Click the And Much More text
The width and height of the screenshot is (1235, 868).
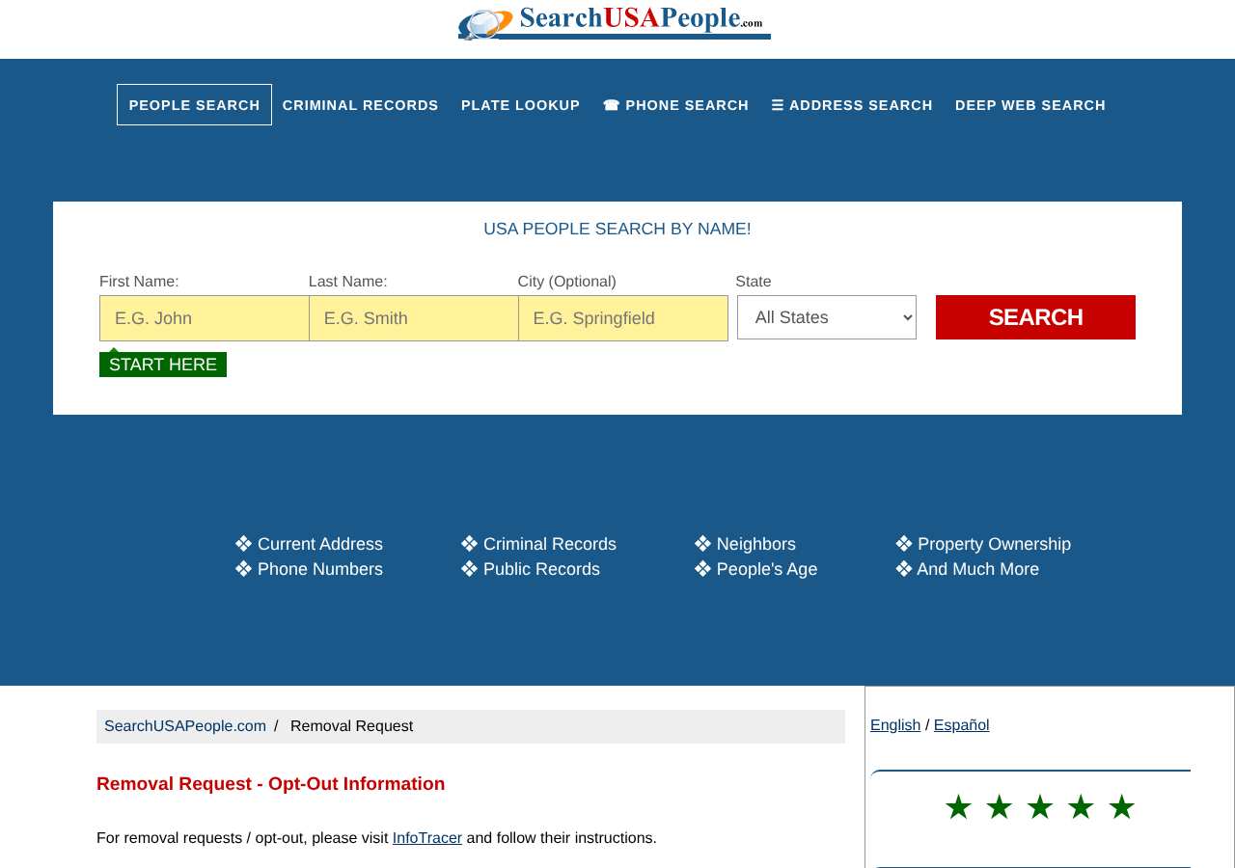tap(978, 569)
